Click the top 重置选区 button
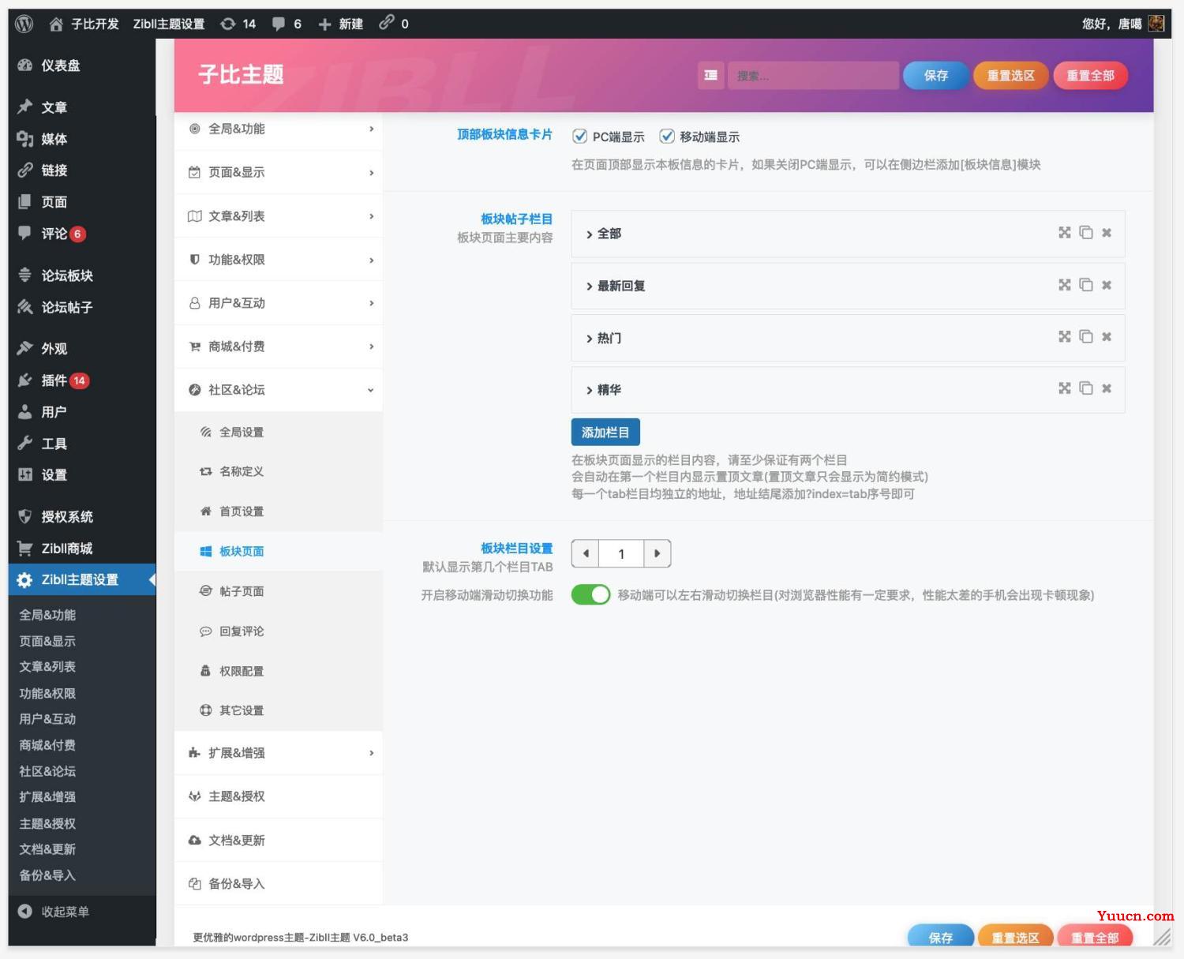This screenshot has height=959, width=1184. click(x=1011, y=75)
